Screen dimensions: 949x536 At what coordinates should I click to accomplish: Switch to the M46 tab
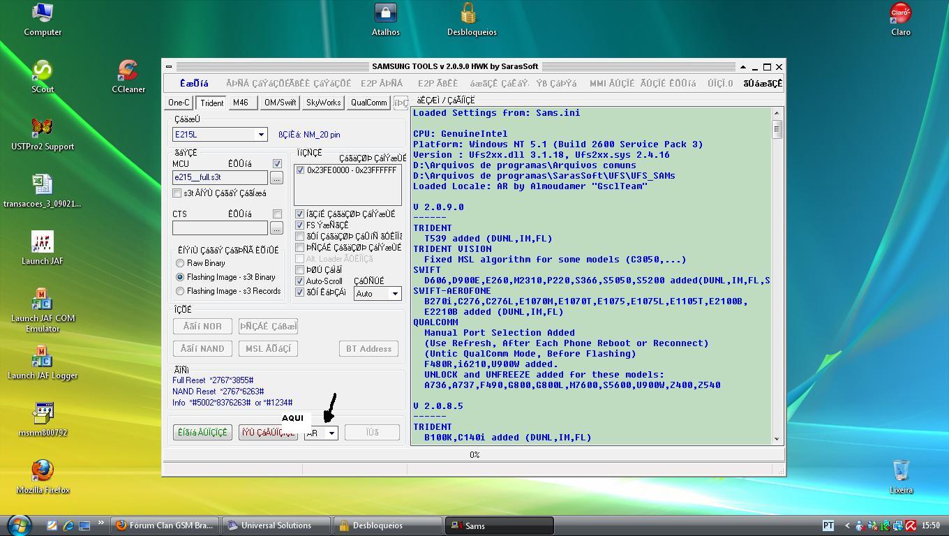tap(241, 103)
